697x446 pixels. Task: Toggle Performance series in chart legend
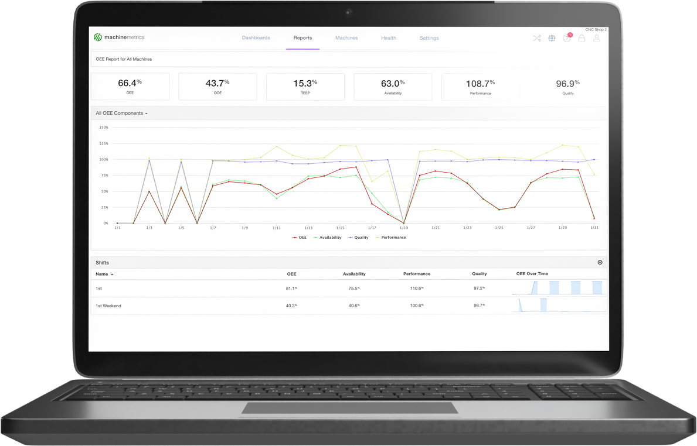390,238
